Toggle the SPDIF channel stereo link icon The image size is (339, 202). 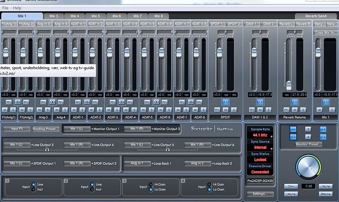coord(226,102)
